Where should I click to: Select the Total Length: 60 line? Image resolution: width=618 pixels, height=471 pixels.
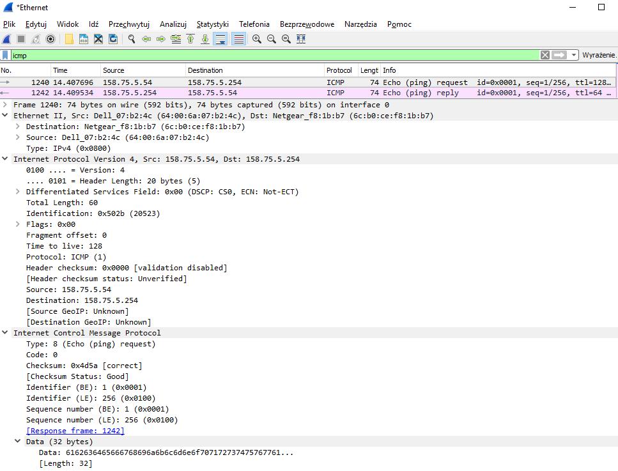point(62,203)
